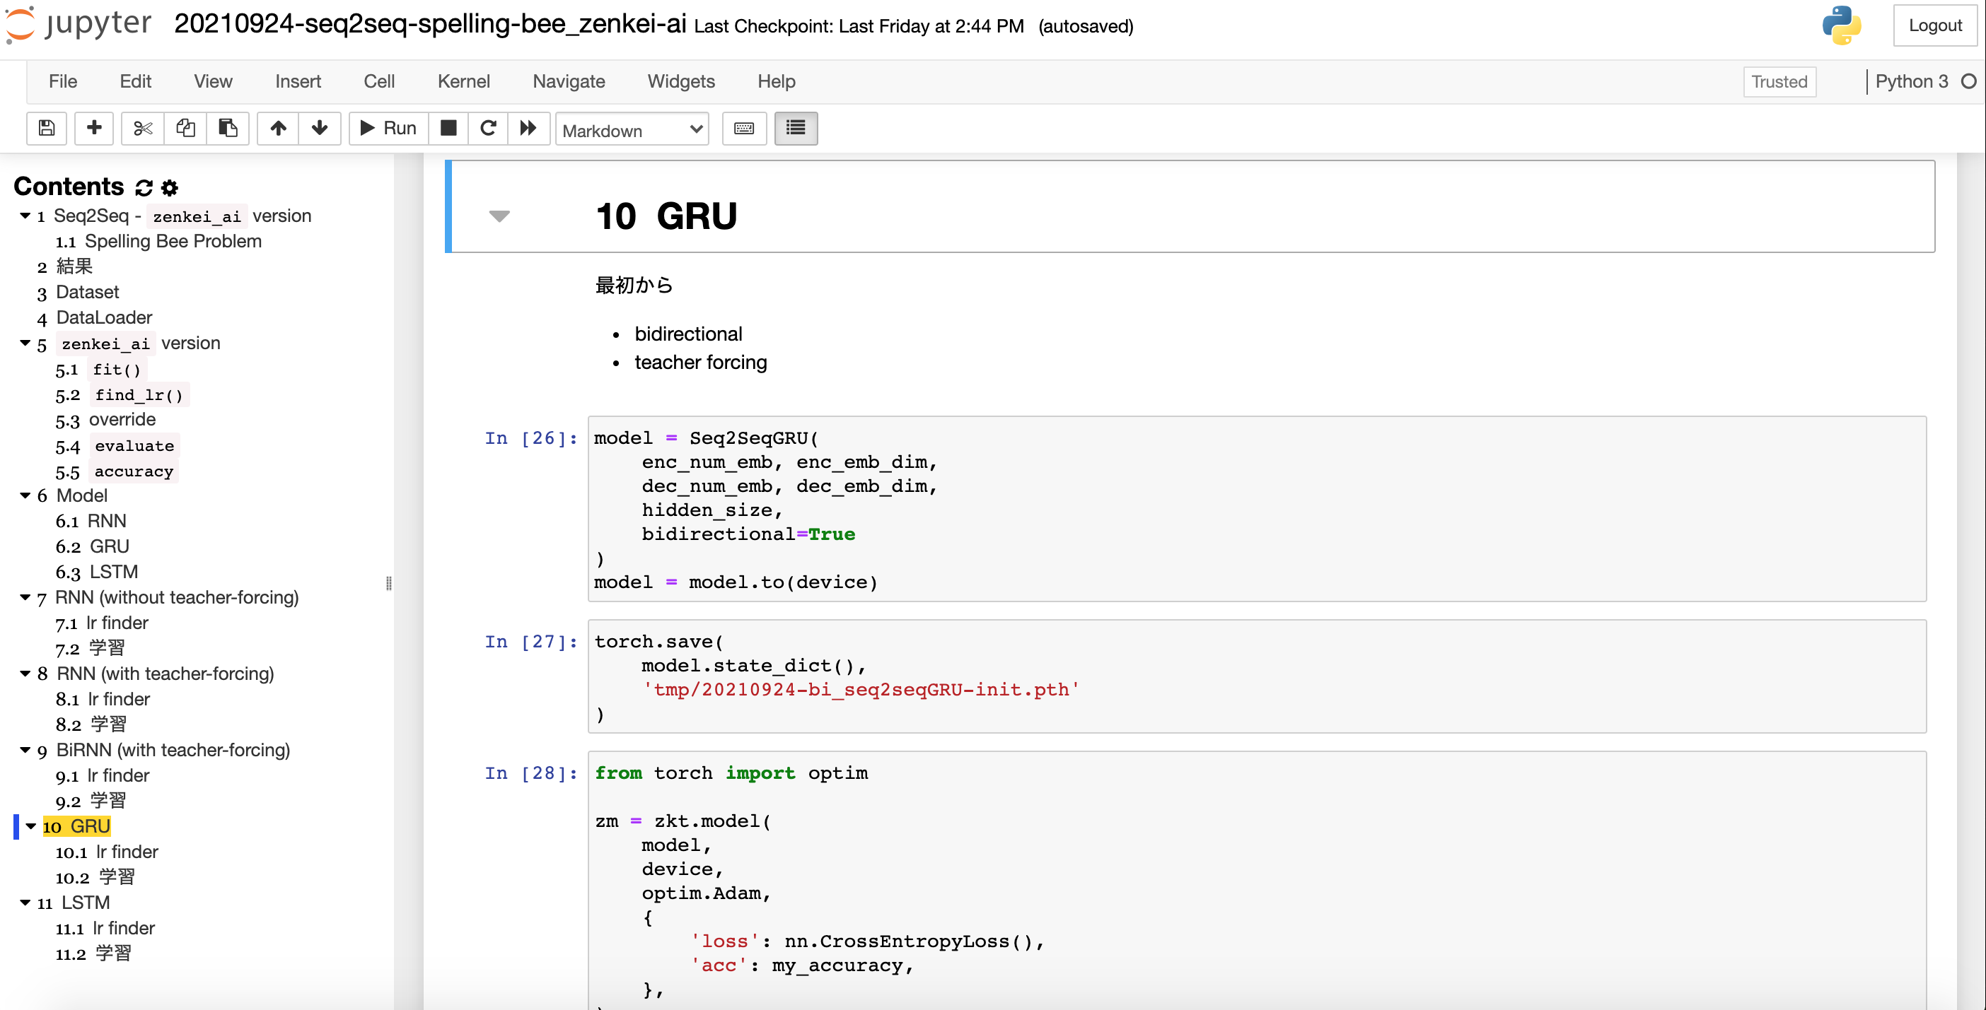Save notebook with the floppy disk icon
This screenshot has width=1986, height=1010.
pyautogui.click(x=46, y=128)
